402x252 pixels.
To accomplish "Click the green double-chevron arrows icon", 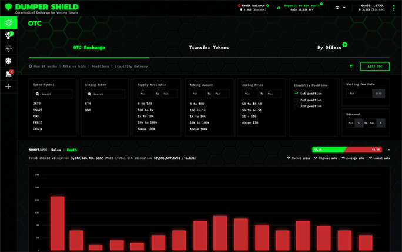I will 279,8.
